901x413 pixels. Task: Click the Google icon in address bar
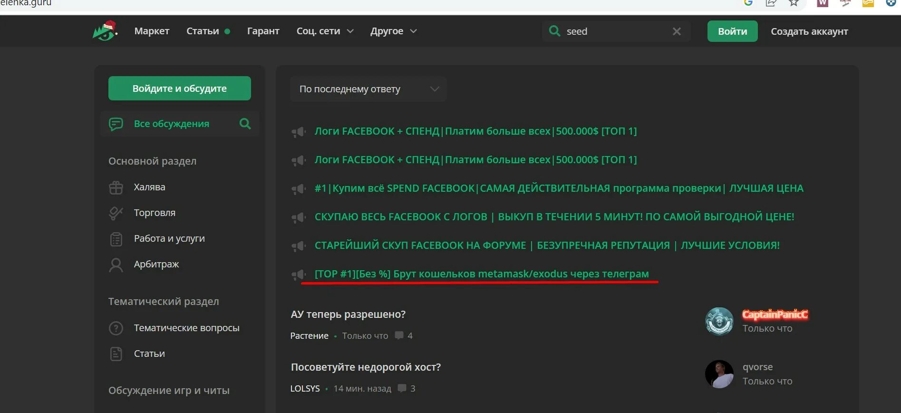coord(748,2)
